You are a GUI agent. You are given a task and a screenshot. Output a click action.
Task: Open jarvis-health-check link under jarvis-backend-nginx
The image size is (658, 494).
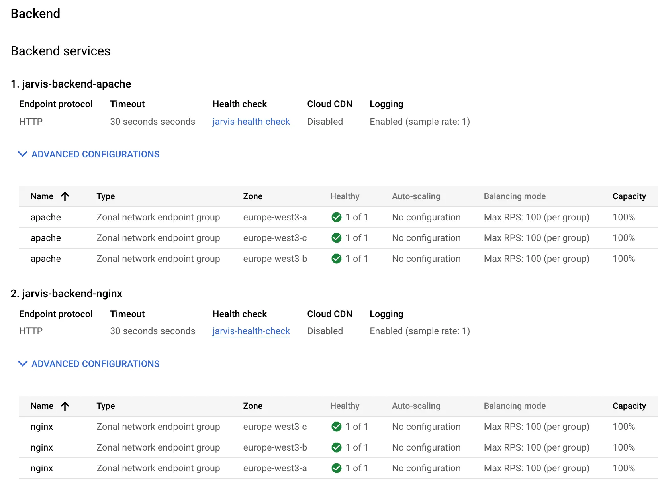click(x=251, y=331)
